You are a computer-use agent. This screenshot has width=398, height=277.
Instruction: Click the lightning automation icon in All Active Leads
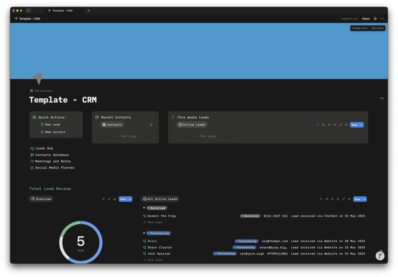(x=332, y=199)
